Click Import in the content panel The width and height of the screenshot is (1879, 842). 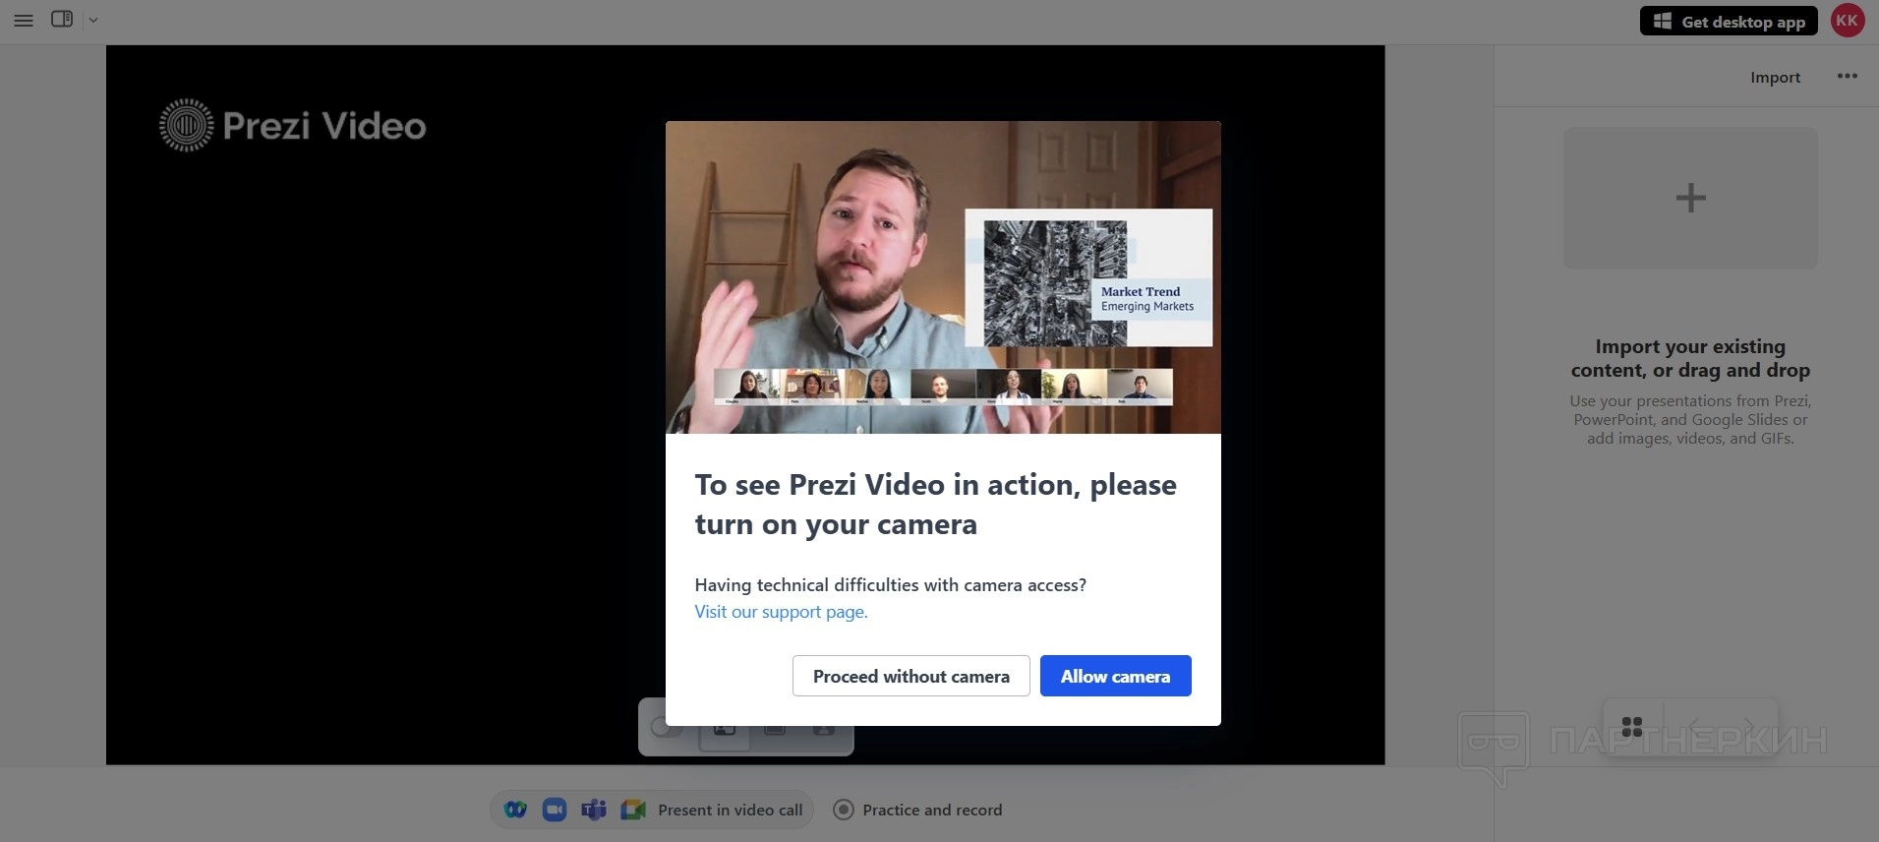coord(1775,77)
